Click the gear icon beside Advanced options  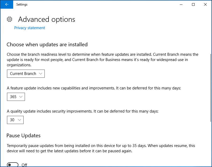(9, 19)
